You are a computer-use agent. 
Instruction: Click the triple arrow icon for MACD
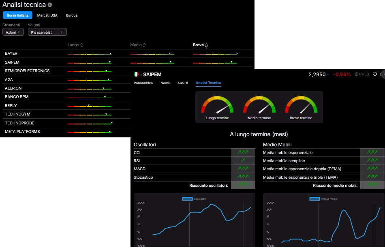click(x=243, y=169)
